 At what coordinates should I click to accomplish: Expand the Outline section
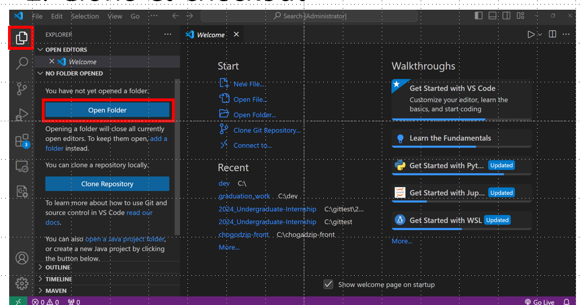[40, 267]
